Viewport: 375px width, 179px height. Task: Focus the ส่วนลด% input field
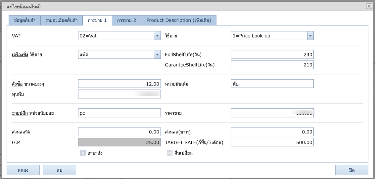[119, 132]
